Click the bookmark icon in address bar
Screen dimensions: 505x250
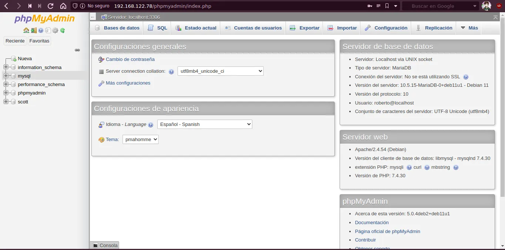[x=387, y=6]
